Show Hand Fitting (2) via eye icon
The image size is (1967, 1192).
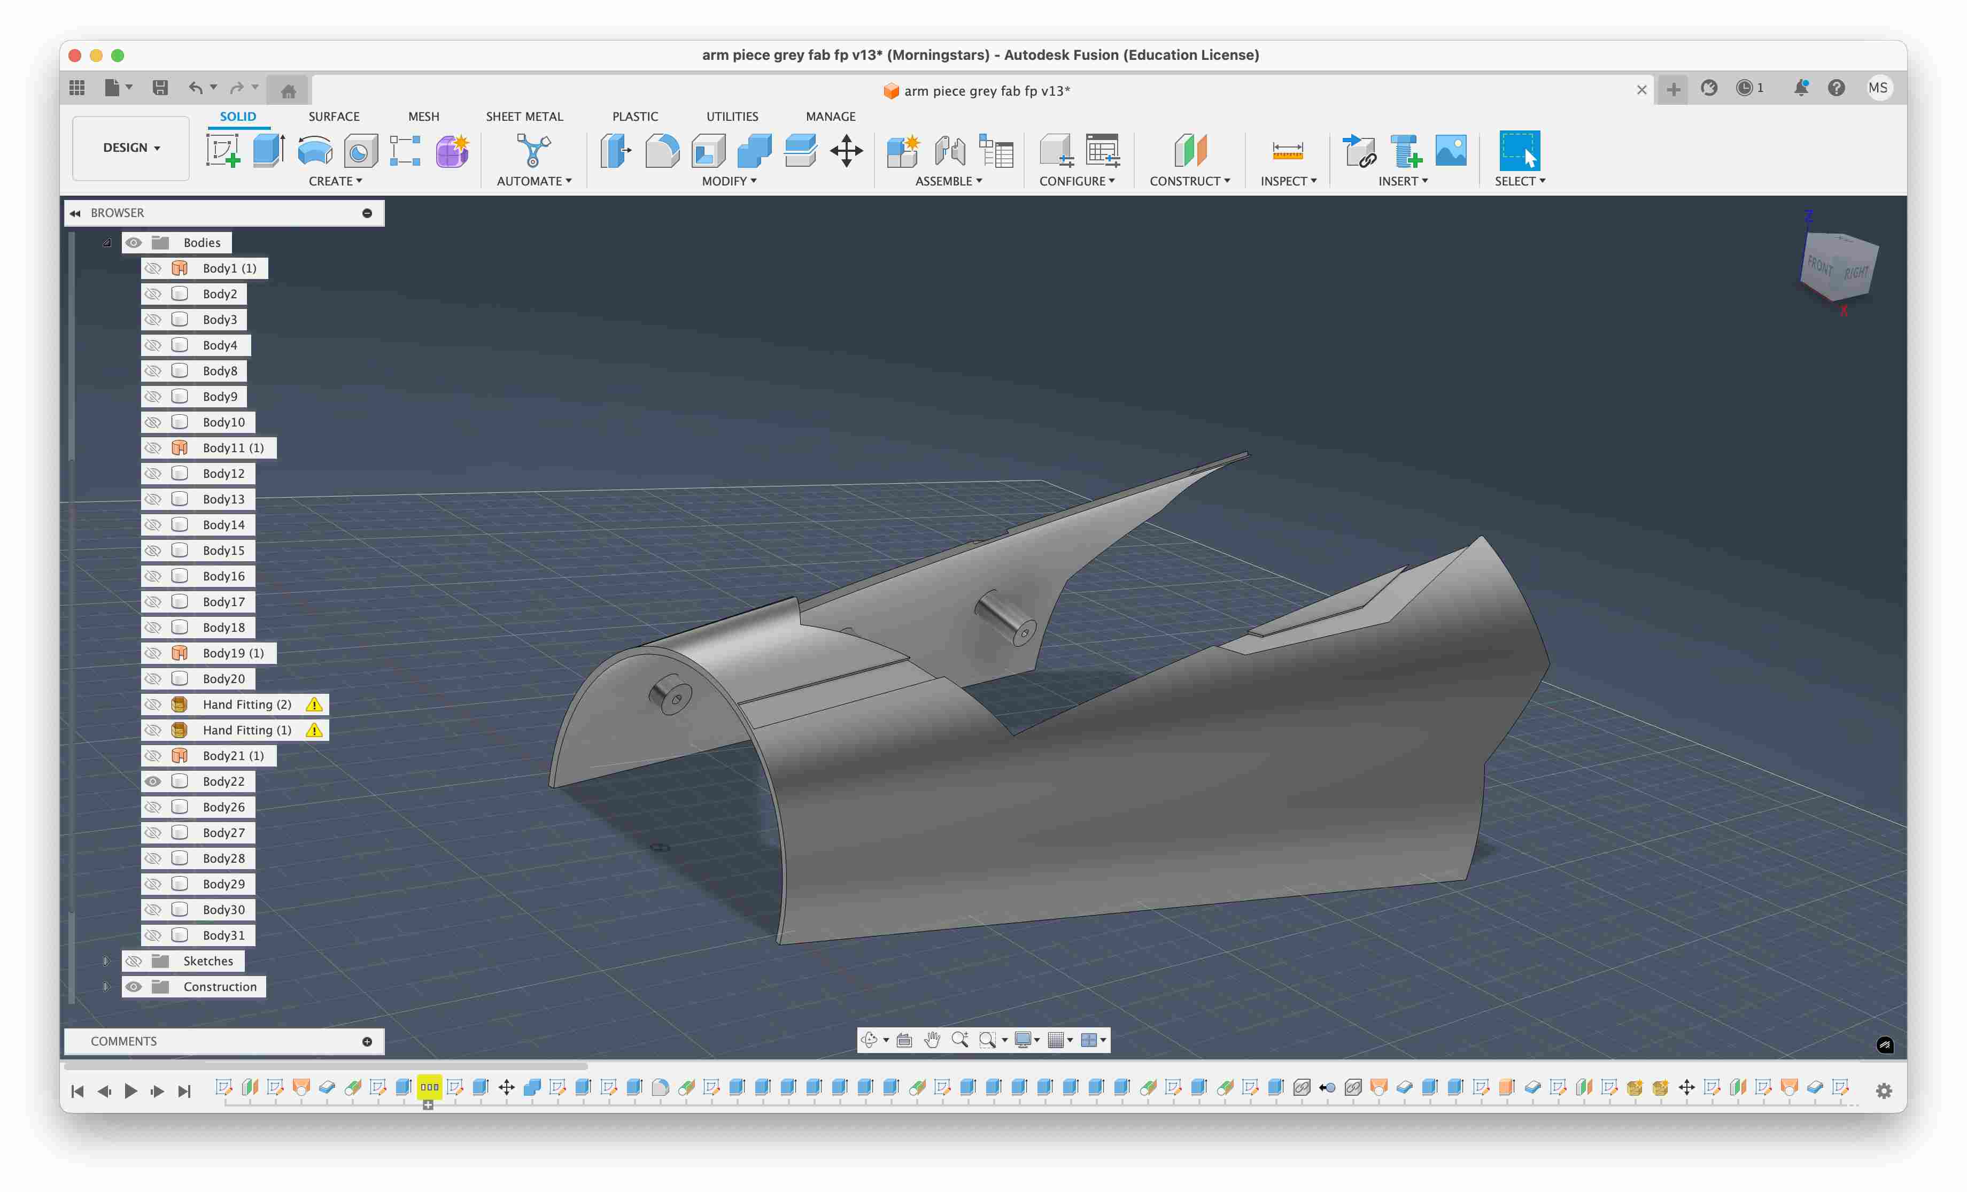point(152,704)
